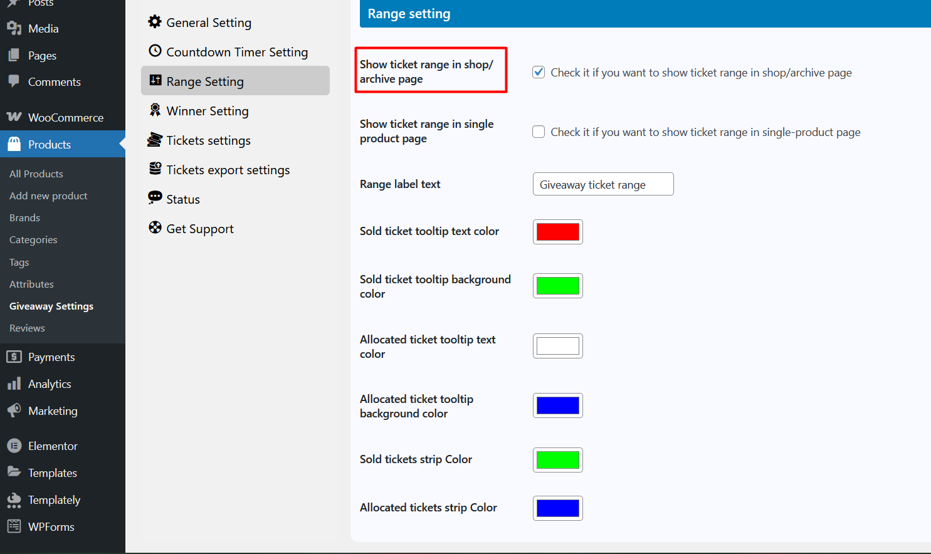
Task: Enable ticket range in single-product page
Action: point(539,132)
